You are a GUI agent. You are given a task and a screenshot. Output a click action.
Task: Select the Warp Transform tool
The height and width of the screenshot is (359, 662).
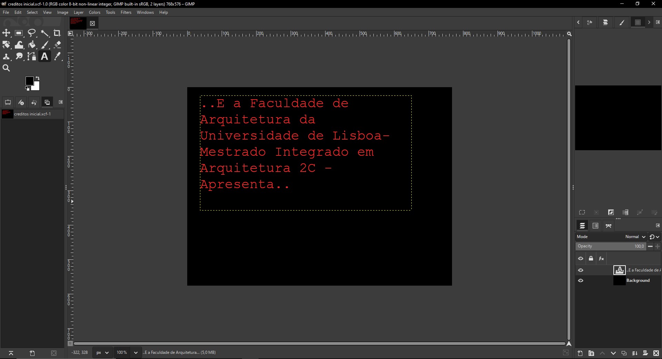point(19,45)
